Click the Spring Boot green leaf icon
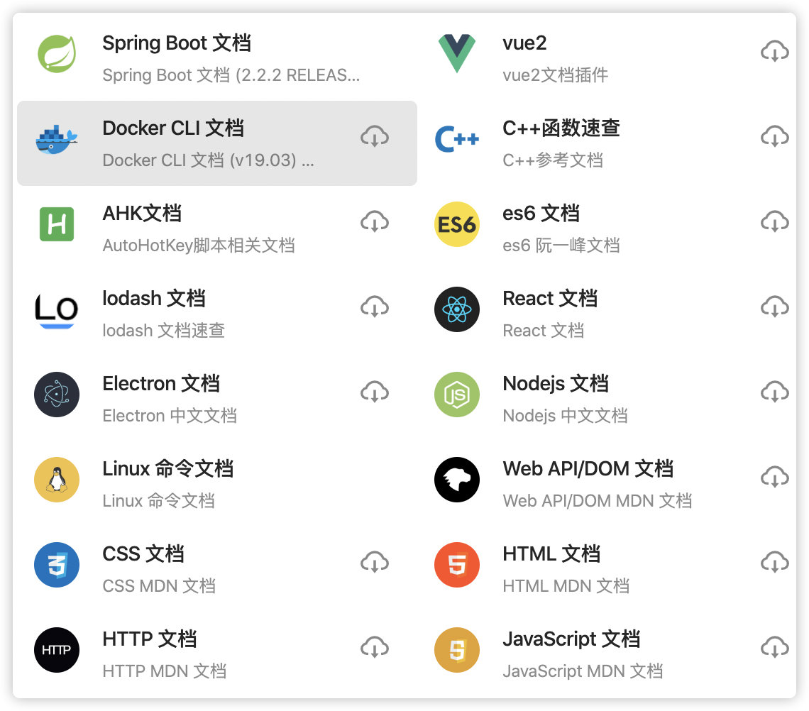This screenshot has width=809, height=711. click(57, 54)
